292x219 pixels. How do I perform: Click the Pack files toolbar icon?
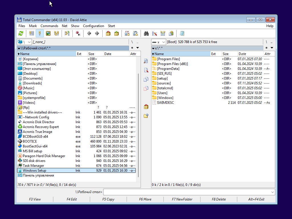tap(108, 34)
